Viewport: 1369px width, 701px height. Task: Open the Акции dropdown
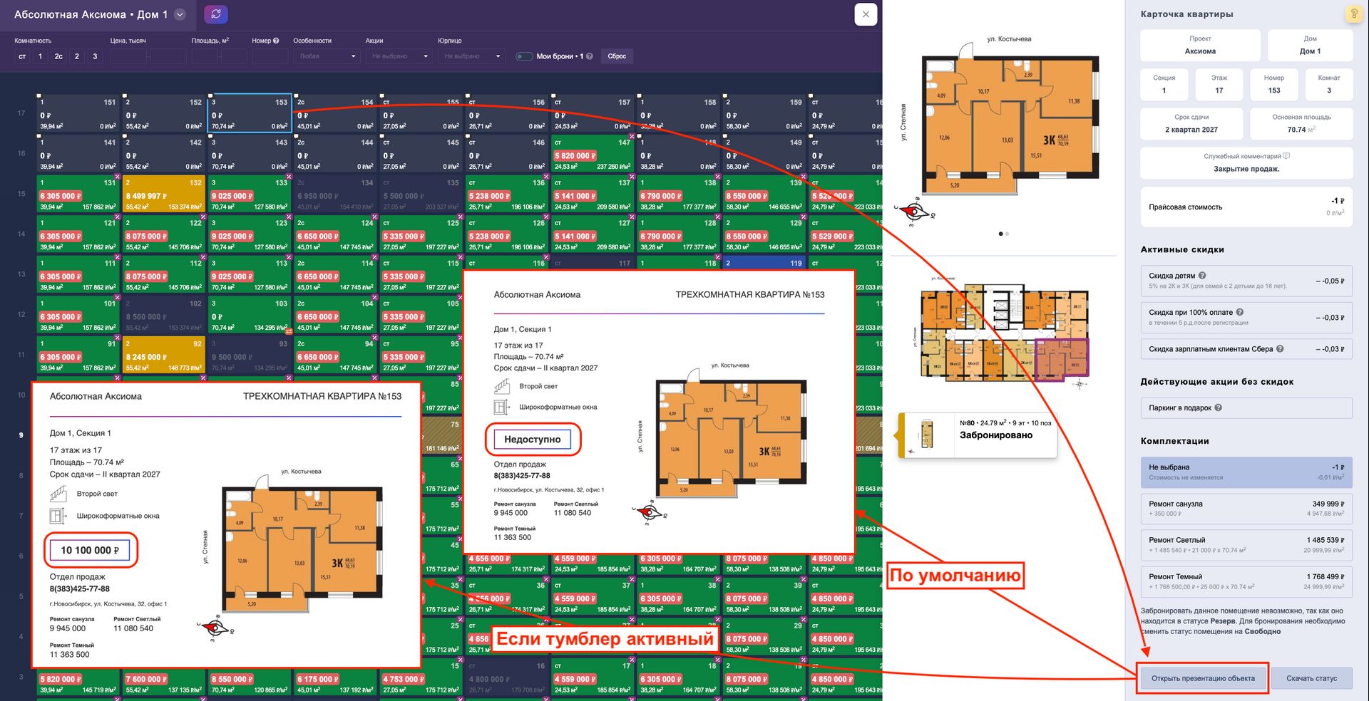click(399, 56)
